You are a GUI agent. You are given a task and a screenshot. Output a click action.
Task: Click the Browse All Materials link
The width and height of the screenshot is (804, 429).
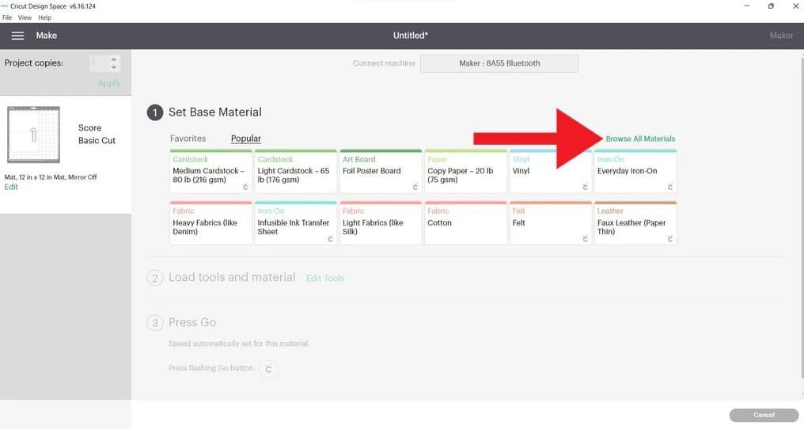point(640,139)
